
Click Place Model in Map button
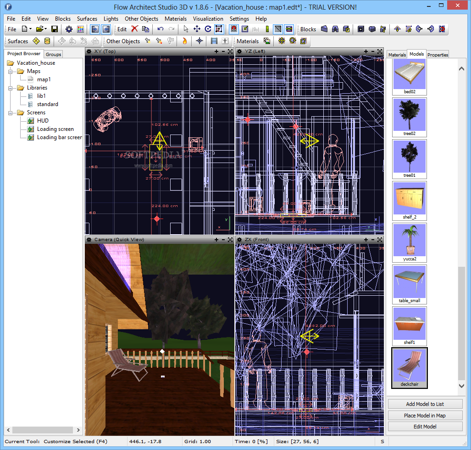click(x=425, y=416)
